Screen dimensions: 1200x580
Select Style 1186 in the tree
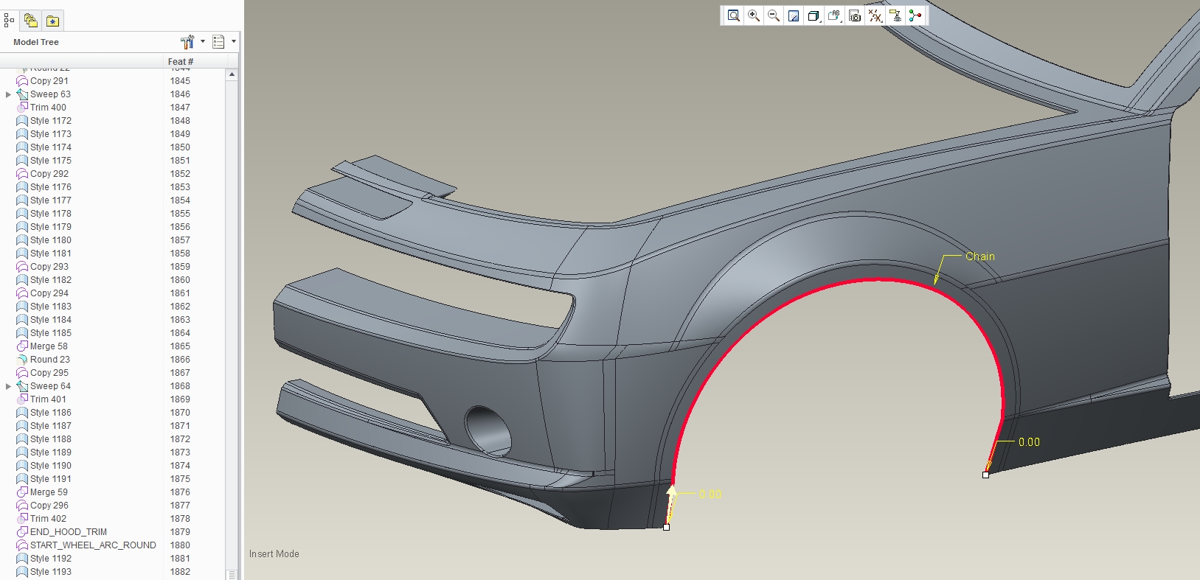(51, 413)
